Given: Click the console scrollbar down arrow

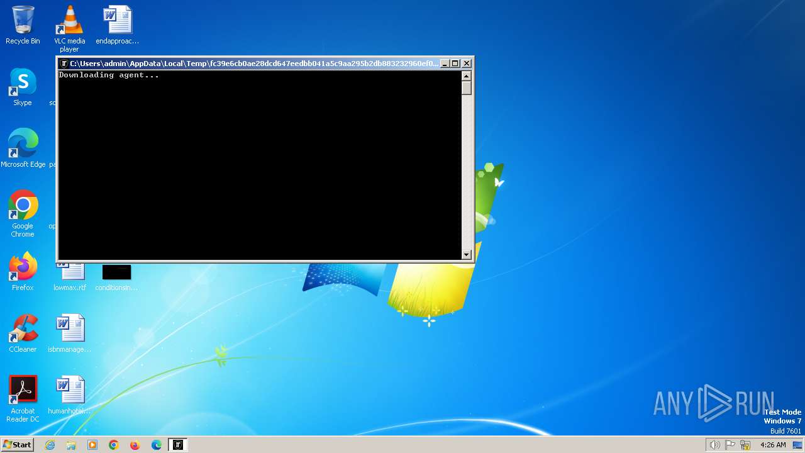Looking at the screenshot, I should [466, 254].
